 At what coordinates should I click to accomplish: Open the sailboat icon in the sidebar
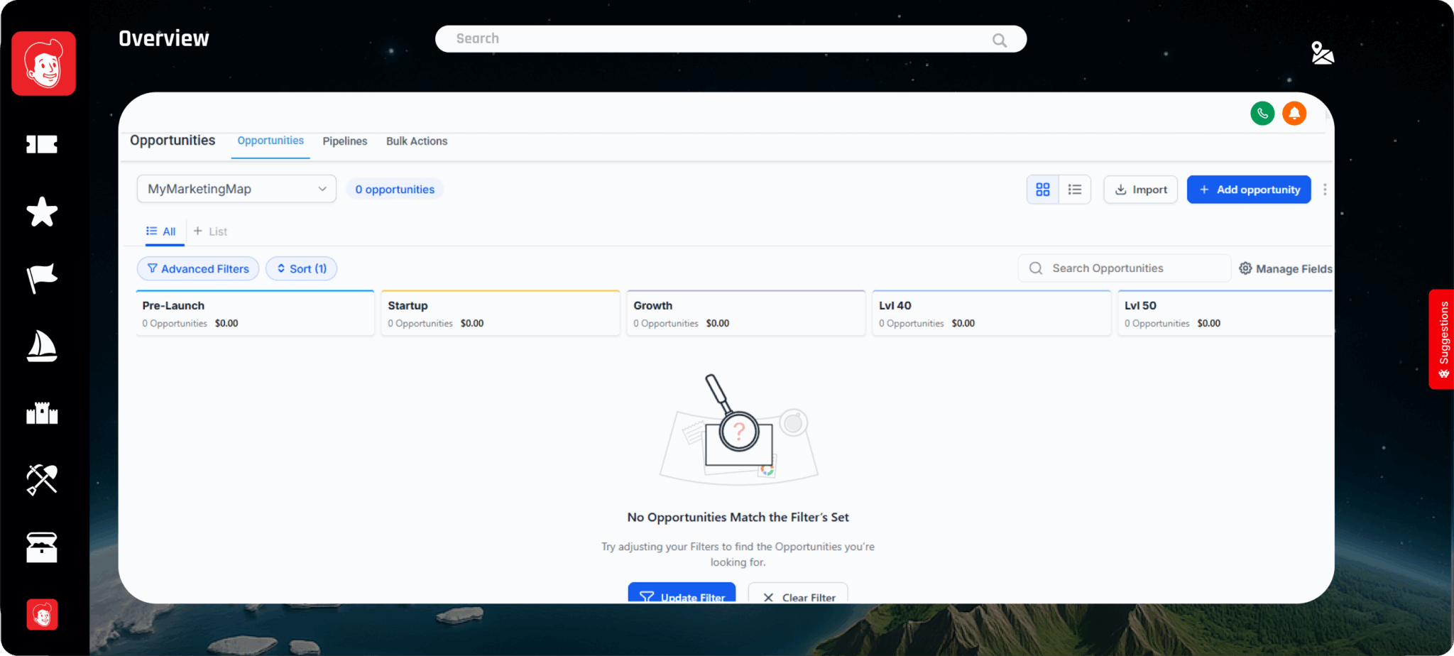(42, 346)
